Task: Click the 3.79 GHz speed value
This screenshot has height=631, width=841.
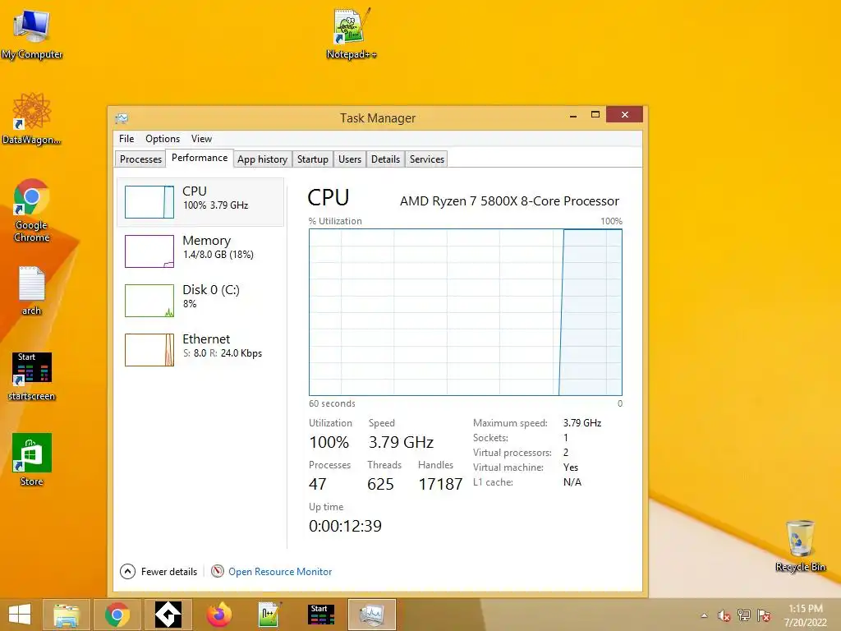Action: coord(401,442)
